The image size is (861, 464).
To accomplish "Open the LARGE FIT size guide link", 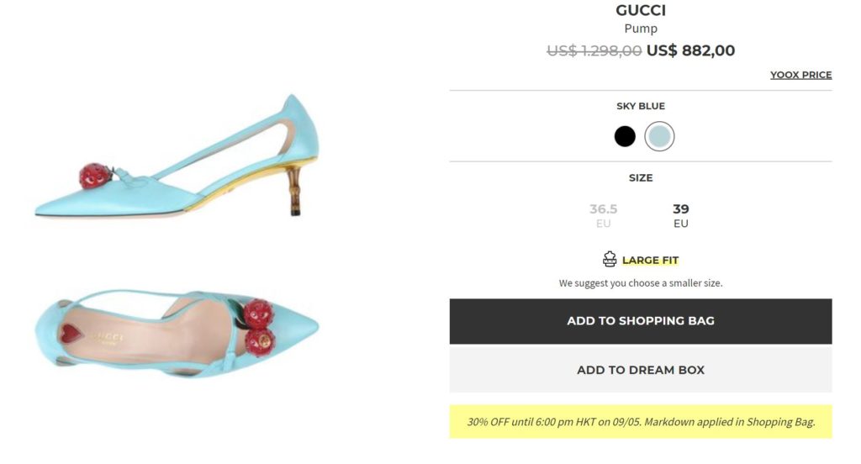I will [650, 261].
